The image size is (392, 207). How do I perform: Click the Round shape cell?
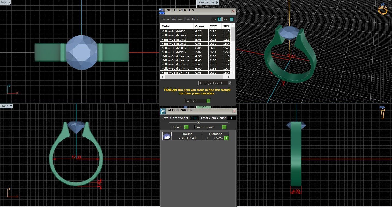click(x=187, y=134)
